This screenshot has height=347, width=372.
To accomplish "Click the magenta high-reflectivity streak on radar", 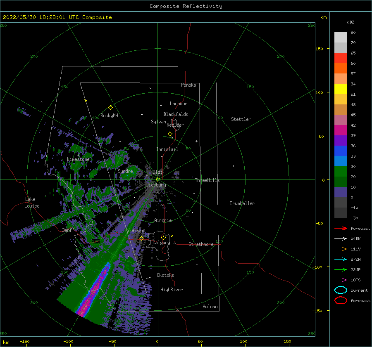I will (x=94, y=290).
